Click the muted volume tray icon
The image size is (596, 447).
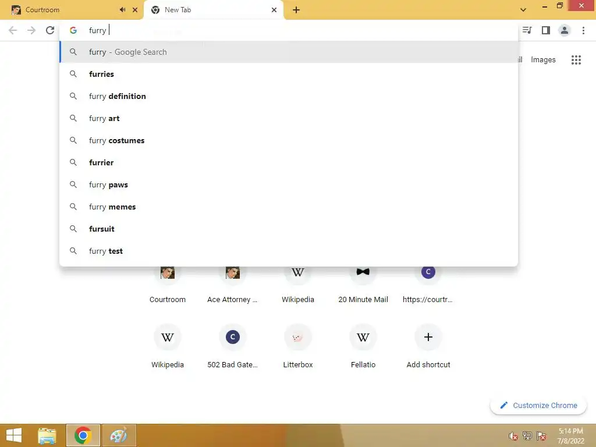coord(513,436)
